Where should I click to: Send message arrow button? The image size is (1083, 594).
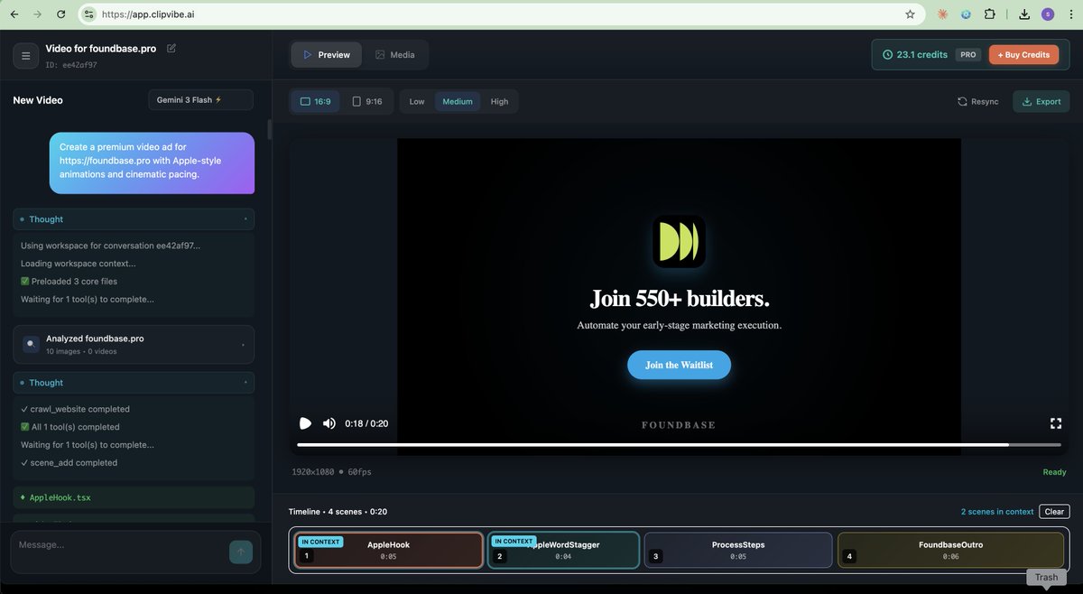(x=241, y=552)
